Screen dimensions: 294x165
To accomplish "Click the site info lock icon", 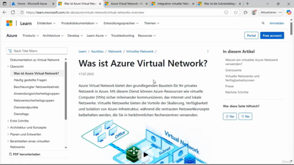I will (x=22, y=12).
